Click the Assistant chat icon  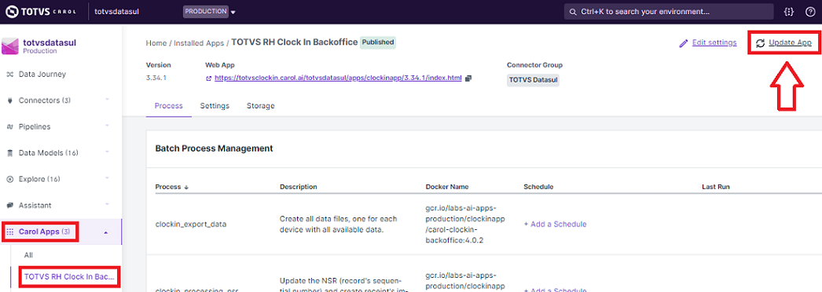click(9, 205)
